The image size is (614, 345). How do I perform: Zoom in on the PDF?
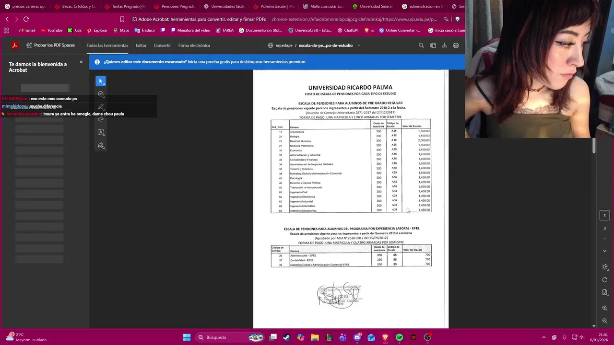coord(604,308)
